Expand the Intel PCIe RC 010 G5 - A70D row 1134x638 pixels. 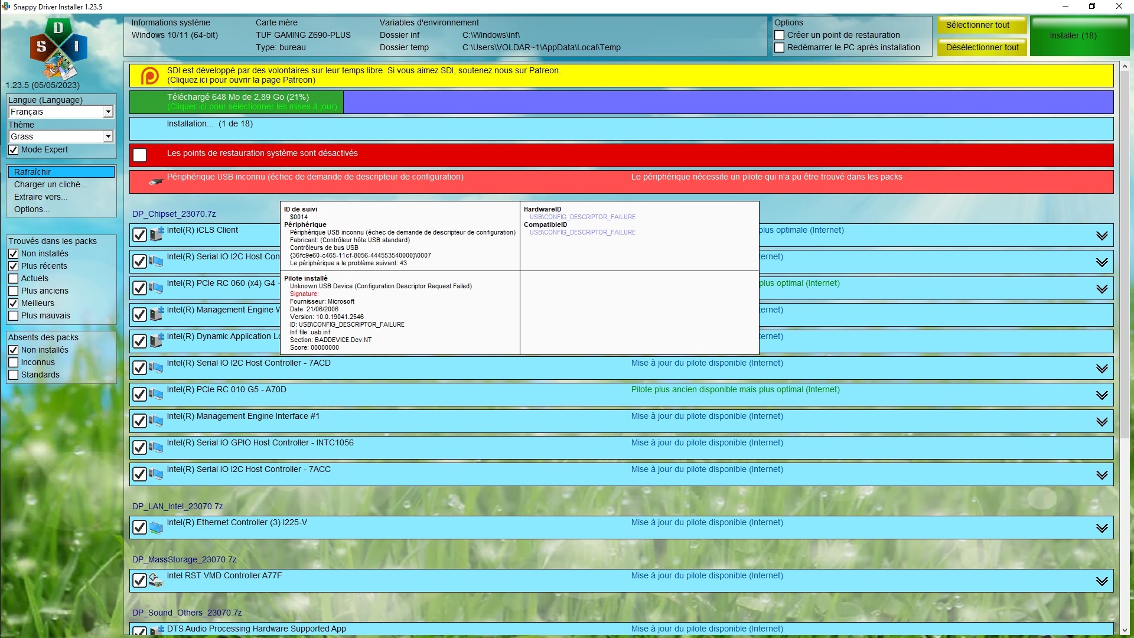1102,395
